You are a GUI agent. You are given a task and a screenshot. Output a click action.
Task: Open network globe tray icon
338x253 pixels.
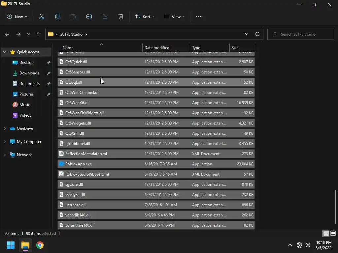tap(299, 245)
